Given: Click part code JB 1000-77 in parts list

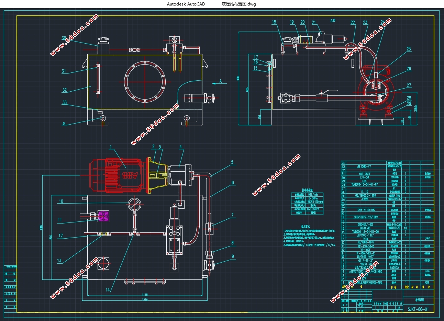Looking at the screenshot, I should click(365, 166).
